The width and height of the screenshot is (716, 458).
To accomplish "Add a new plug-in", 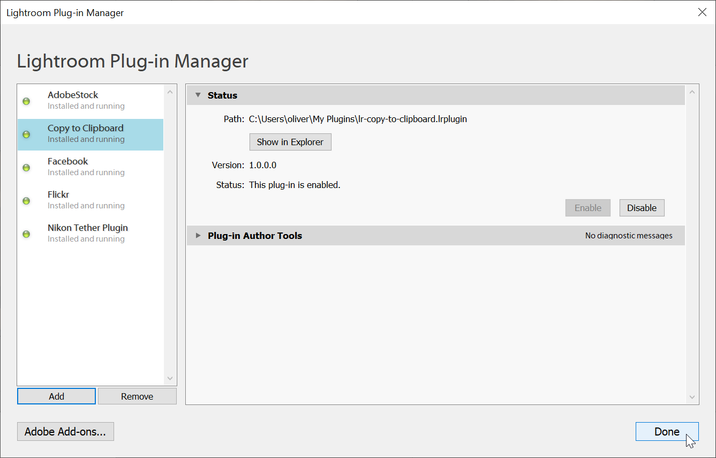I will pyautogui.click(x=56, y=396).
